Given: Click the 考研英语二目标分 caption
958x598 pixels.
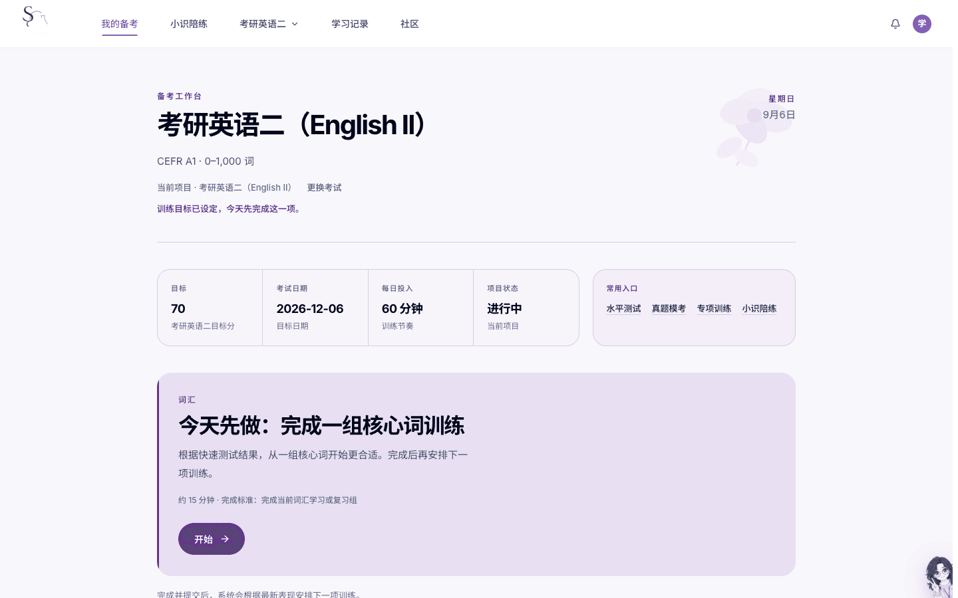Looking at the screenshot, I should pos(203,326).
